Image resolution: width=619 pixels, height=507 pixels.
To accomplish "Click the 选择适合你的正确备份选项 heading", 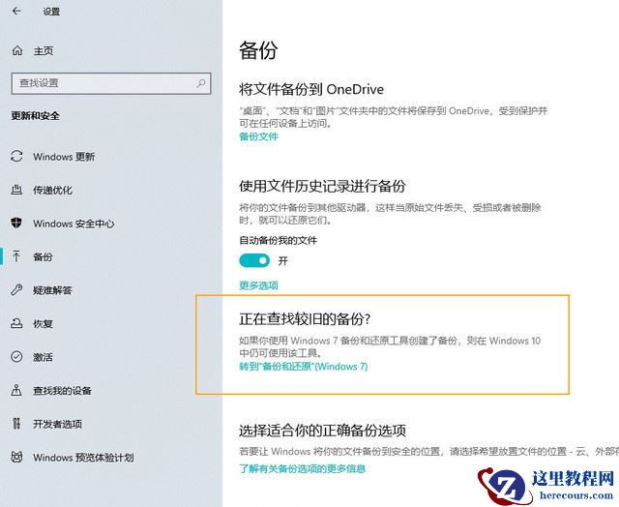I will (322, 431).
